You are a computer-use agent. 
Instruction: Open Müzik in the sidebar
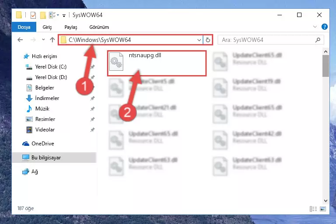tap(38, 109)
